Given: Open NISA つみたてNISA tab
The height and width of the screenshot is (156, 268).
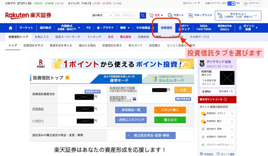Looking at the screenshot, I should coord(204,28).
